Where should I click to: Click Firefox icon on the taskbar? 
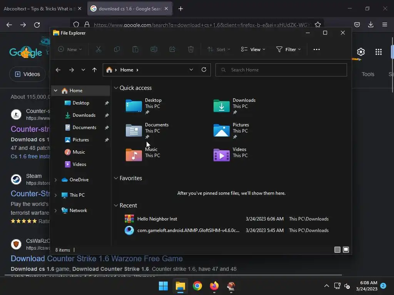click(214, 286)
